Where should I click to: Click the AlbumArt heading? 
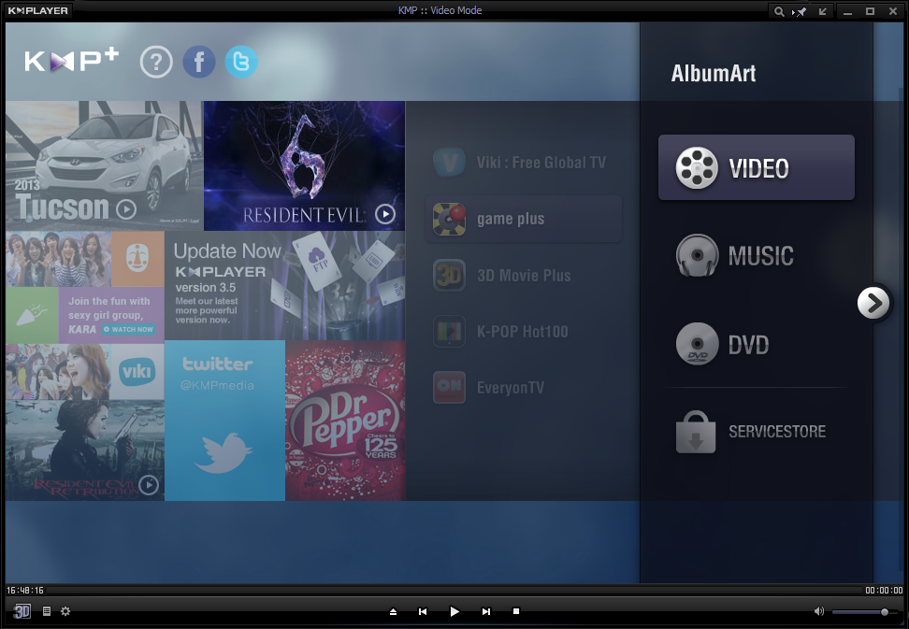pyautogui.click(x=714, y=74)
